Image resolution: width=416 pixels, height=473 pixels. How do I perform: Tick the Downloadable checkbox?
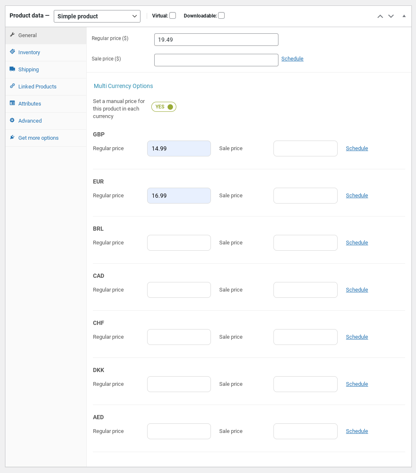(221, 16)
